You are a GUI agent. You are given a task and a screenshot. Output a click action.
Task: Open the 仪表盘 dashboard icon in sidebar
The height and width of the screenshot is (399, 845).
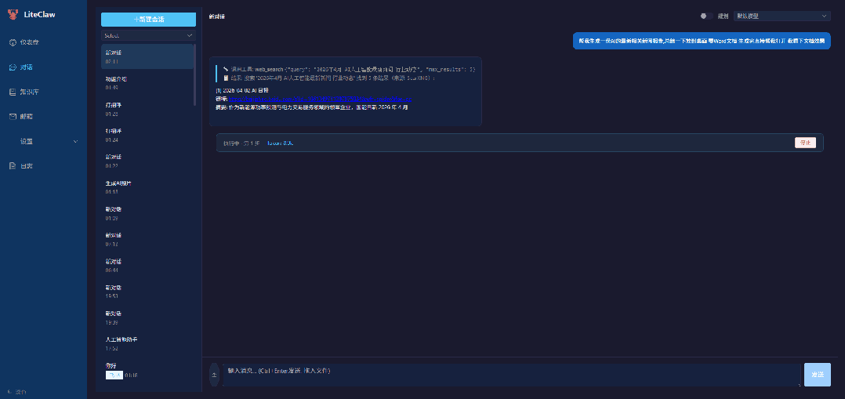point(13,42)
